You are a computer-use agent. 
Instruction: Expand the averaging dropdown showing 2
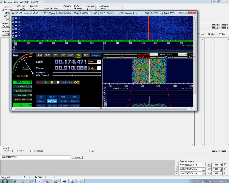[x=186, y=54]
